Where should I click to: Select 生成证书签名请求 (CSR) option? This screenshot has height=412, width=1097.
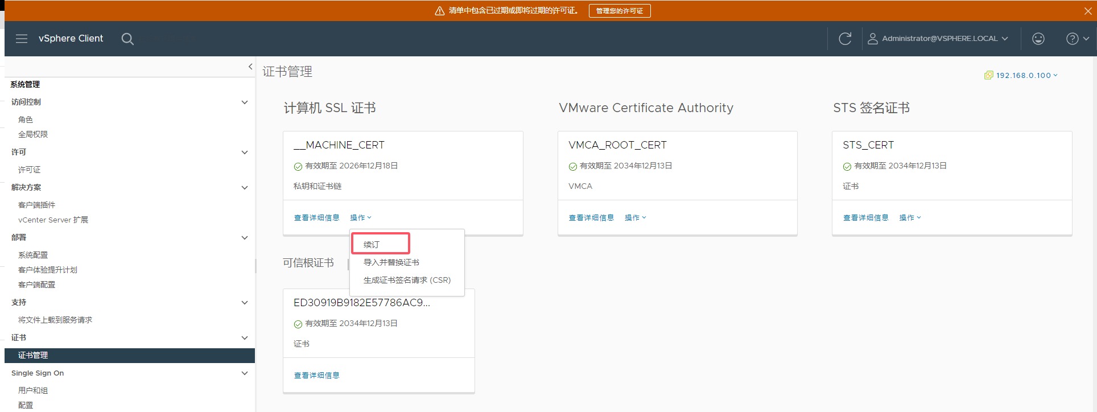click(407, 280)
